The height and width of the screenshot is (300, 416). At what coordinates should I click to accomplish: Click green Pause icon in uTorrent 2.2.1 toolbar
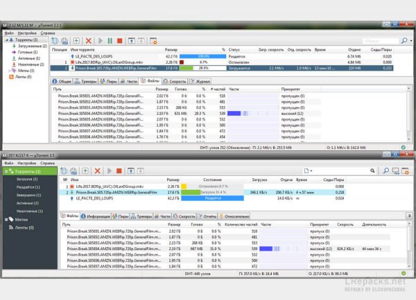(x=110, y=41)
